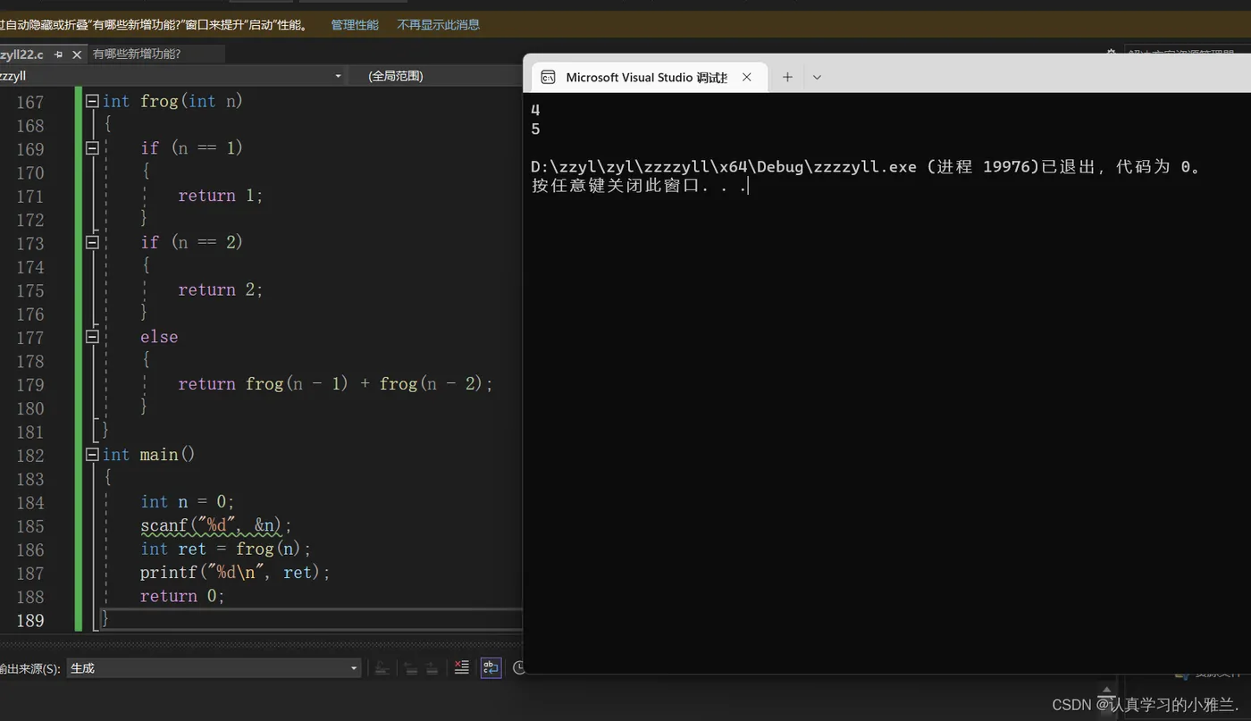1251x721 pixels.
Task: Go to the next message in output
Action: click(432, 668)
